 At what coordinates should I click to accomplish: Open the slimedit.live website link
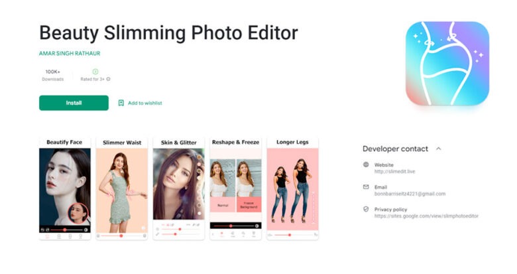point(394,171)
